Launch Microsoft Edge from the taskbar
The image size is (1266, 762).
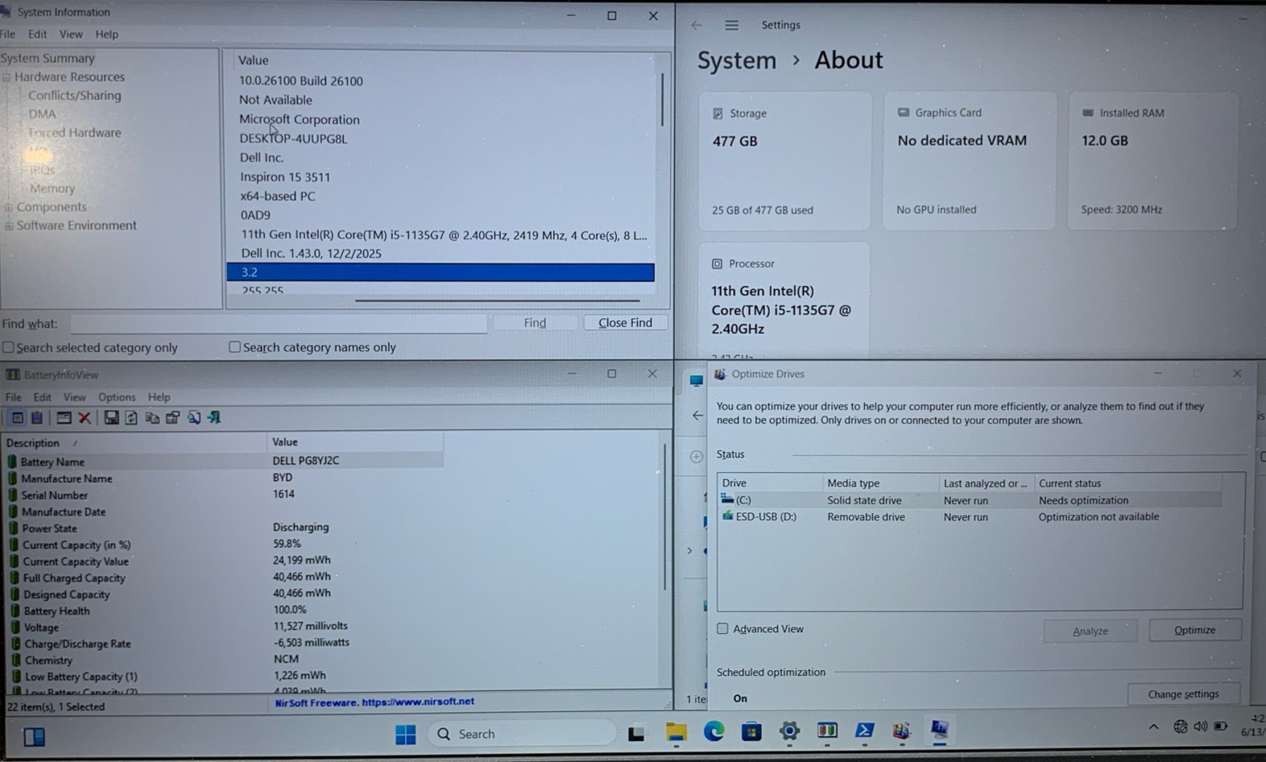click(714, 731)
